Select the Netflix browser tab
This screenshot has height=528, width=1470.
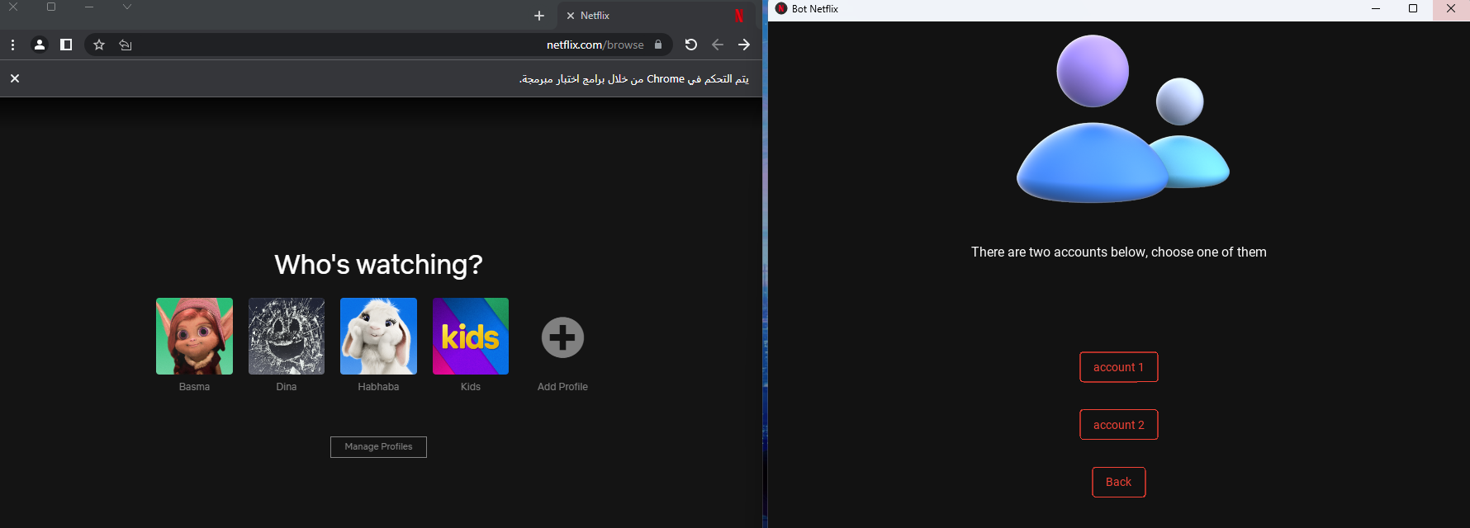point(657,16)
